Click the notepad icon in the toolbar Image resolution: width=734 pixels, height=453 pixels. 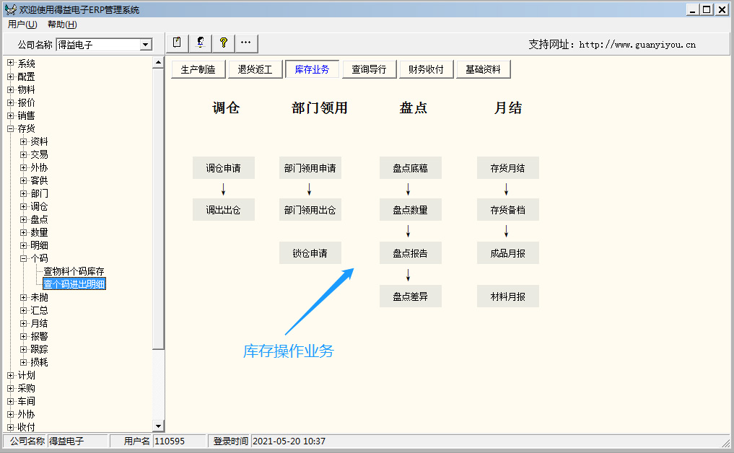[178, 43]
